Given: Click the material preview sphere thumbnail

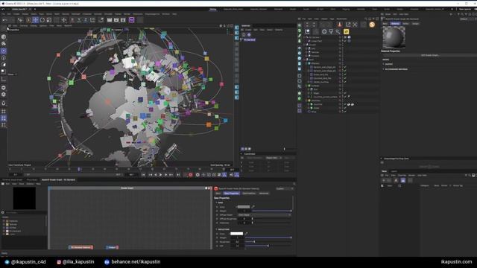Looking at the screenshot, I should click(x=394, y=37).
